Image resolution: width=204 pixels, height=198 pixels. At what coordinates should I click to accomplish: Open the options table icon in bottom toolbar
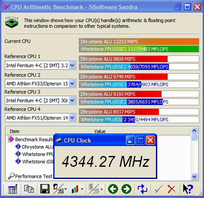point(13,189)
